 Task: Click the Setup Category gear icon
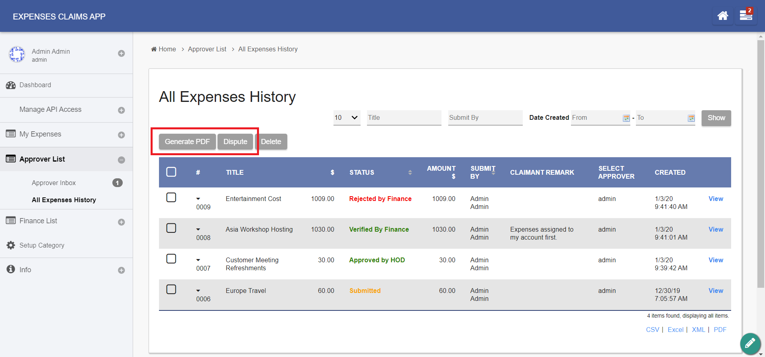tap(11, 245)
